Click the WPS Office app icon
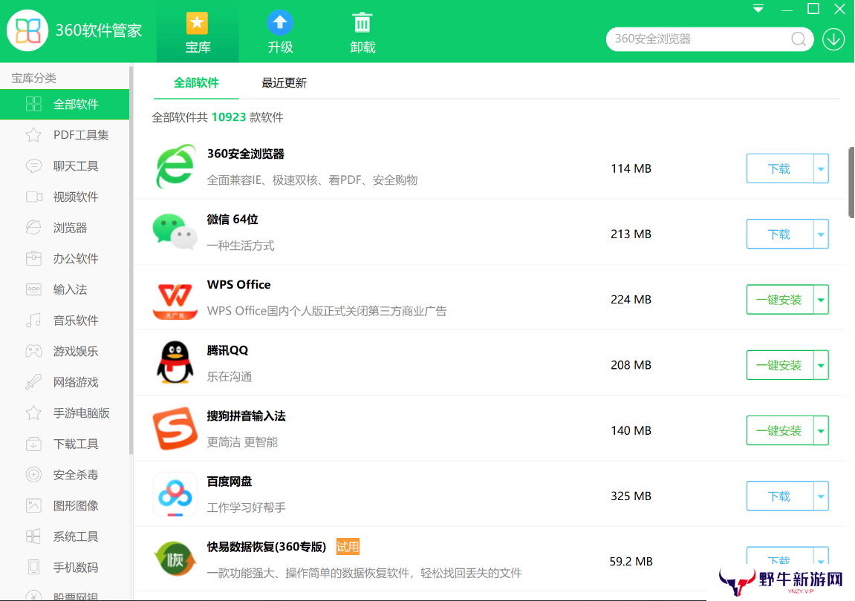Viewport: 855px width, 601px height. (175, 300)
